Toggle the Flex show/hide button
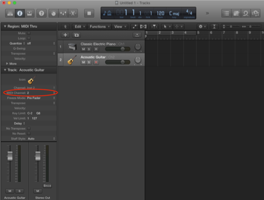 click(143, 27)
